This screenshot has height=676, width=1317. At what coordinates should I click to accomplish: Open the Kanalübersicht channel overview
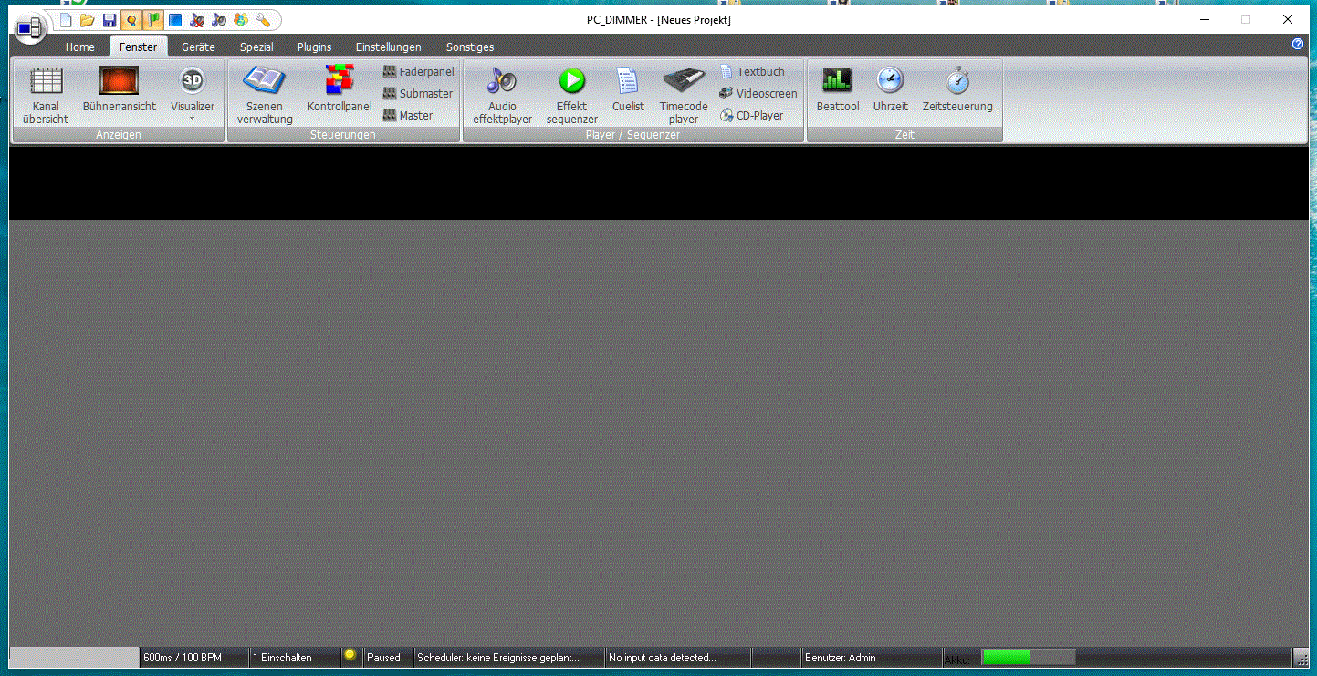[46, 95]
